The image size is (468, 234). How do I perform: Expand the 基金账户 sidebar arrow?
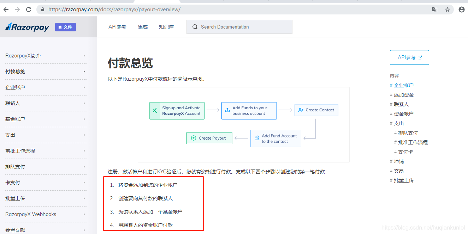coord(84,119)
